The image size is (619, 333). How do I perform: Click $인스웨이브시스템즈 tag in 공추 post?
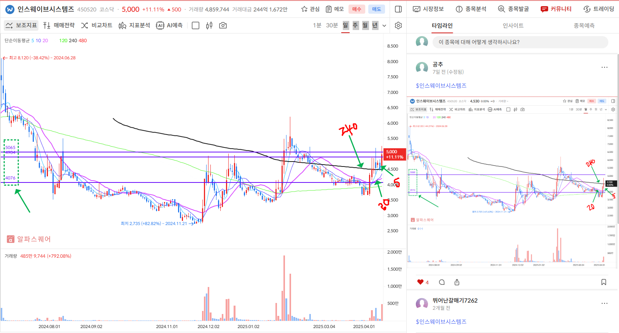[x=441, y=86]
